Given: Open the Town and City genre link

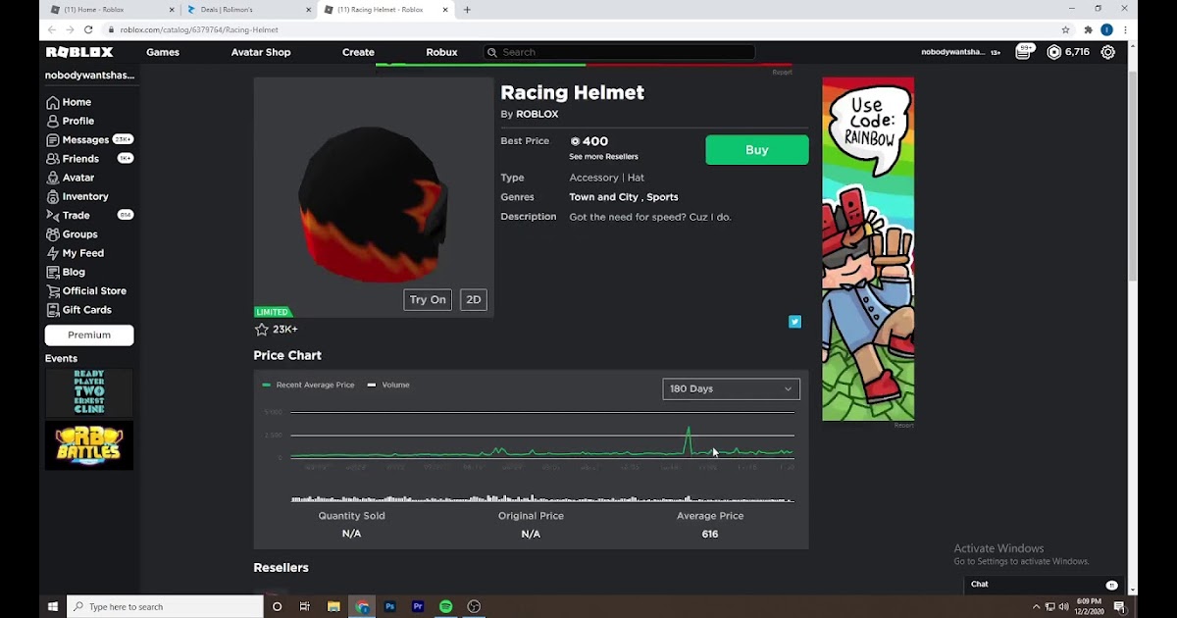Looking at the screenshot, I should (603, 197).
